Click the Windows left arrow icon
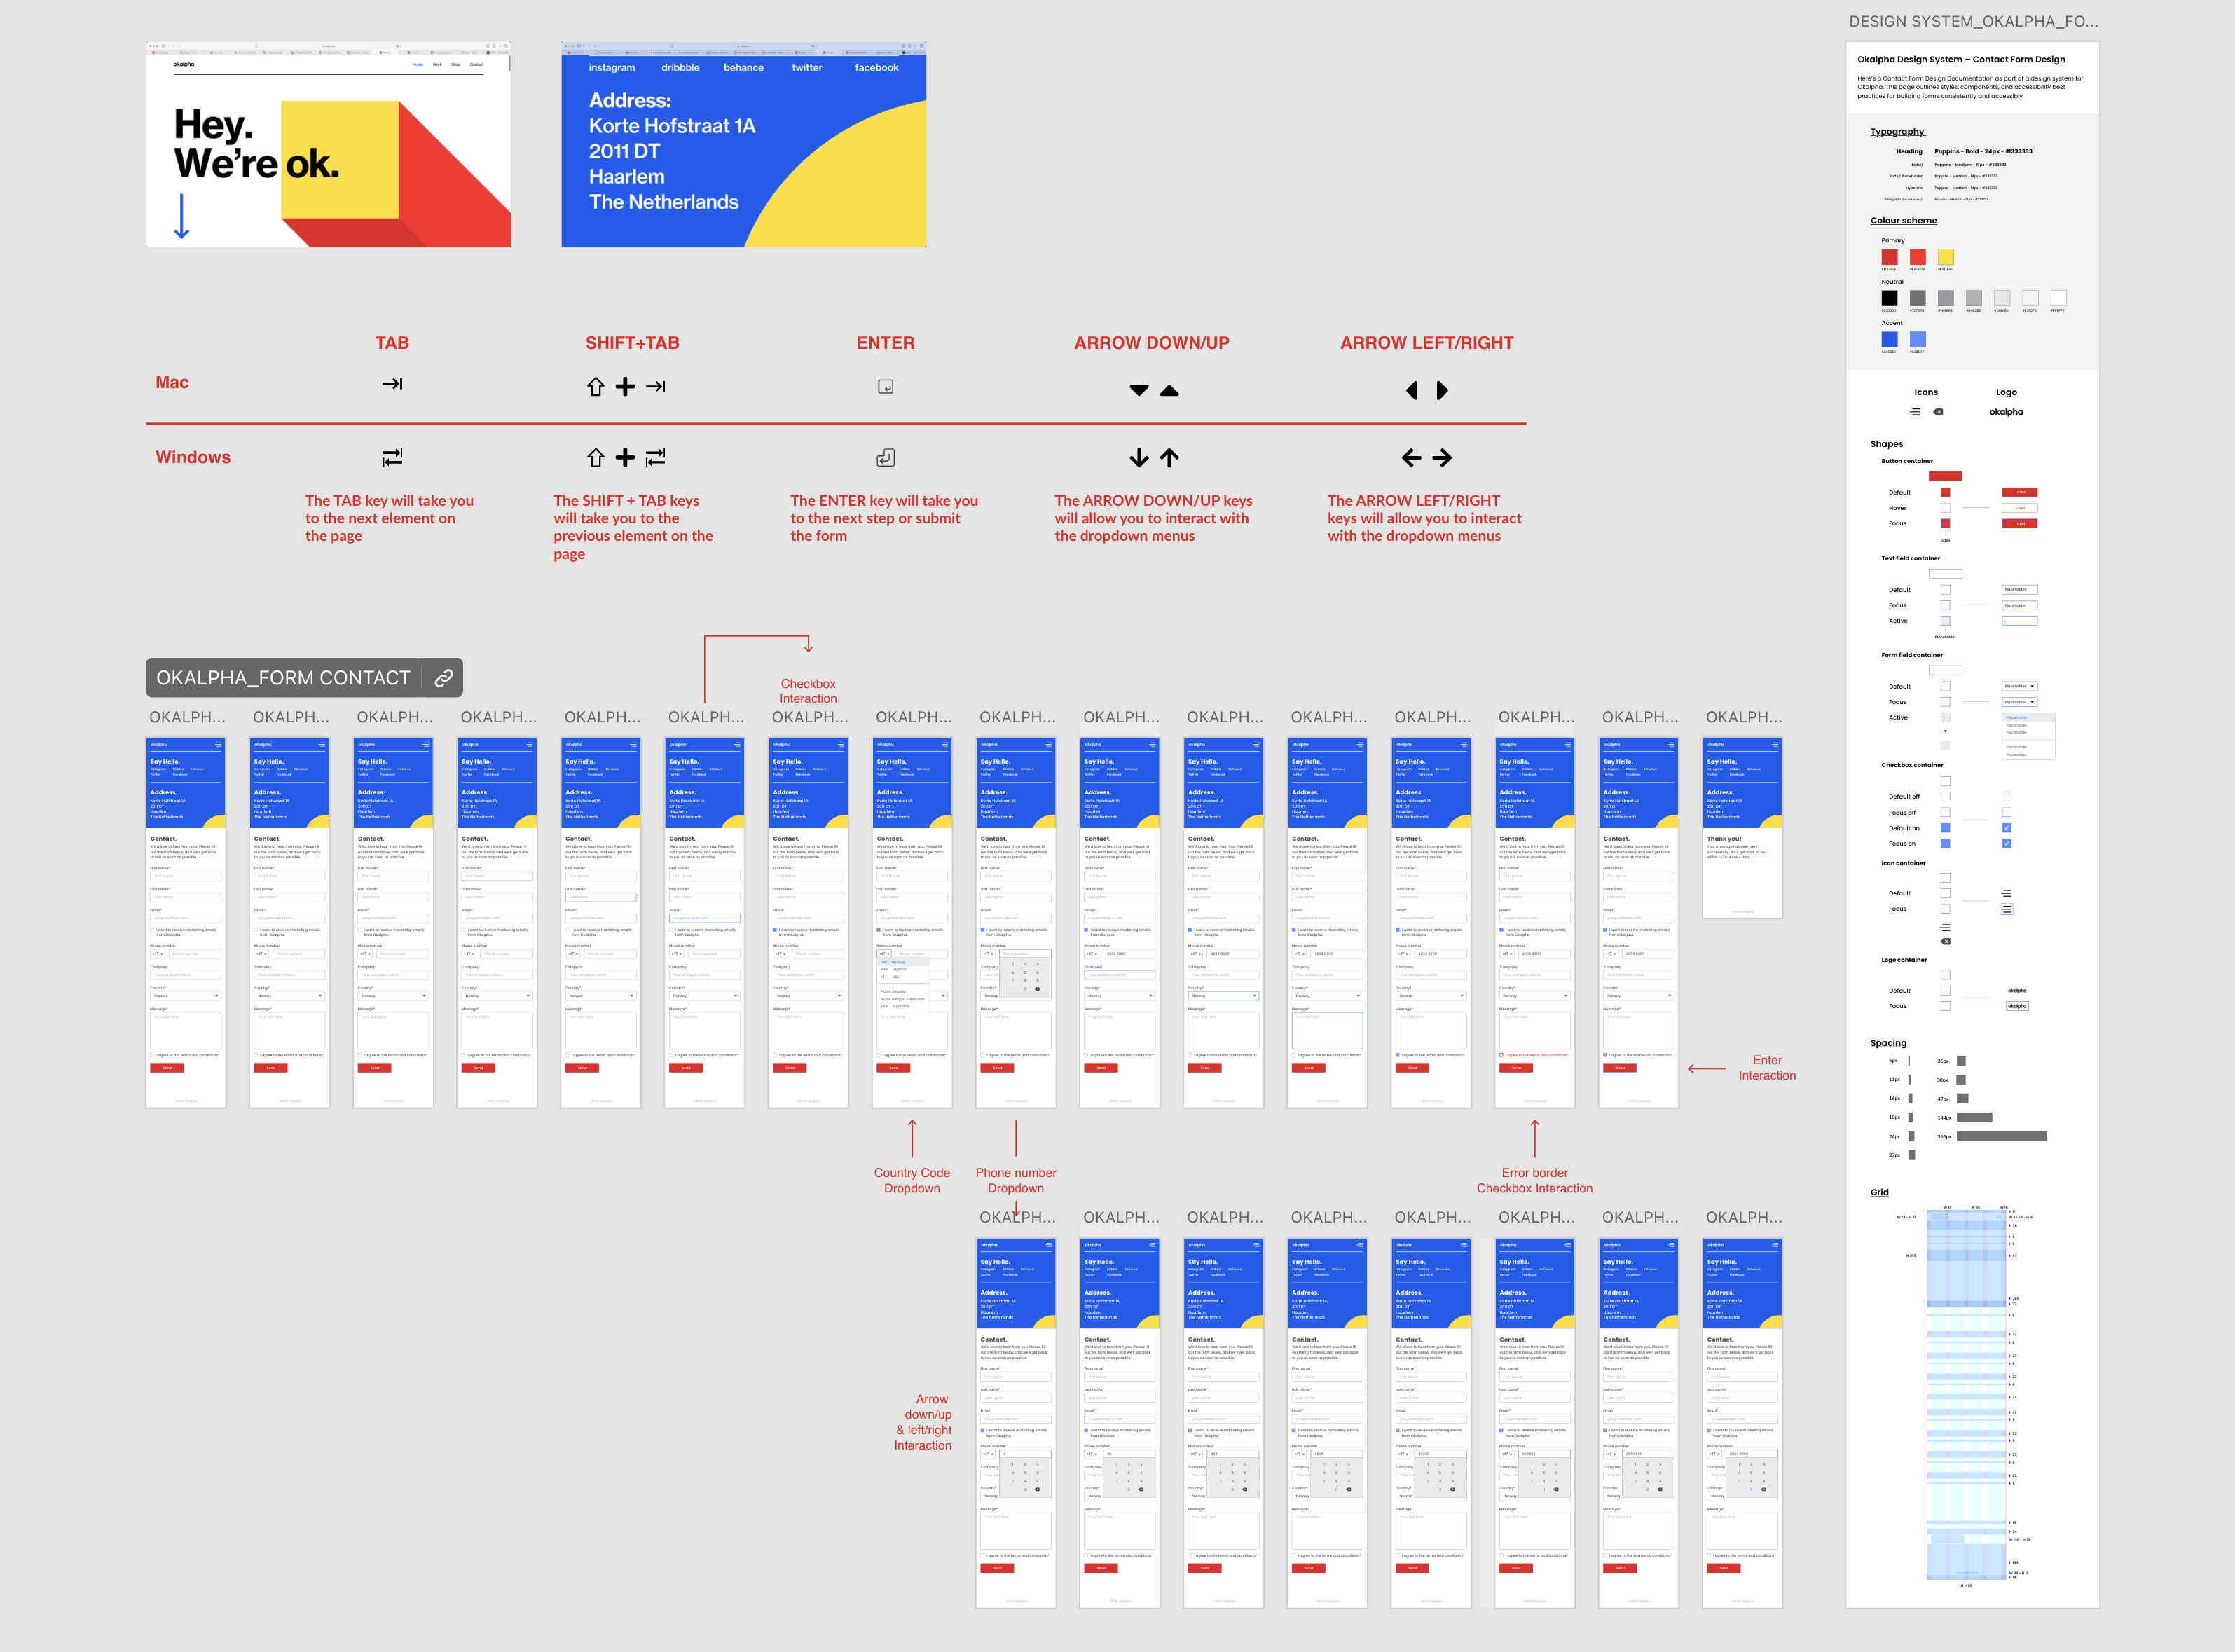The image size is (2235, 1652). coord(1411,458)
